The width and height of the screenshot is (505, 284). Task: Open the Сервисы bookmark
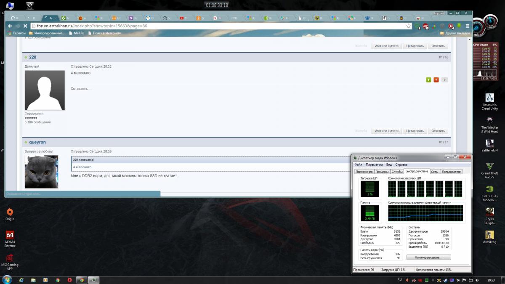pyautogui.click(x=16, y=33)
